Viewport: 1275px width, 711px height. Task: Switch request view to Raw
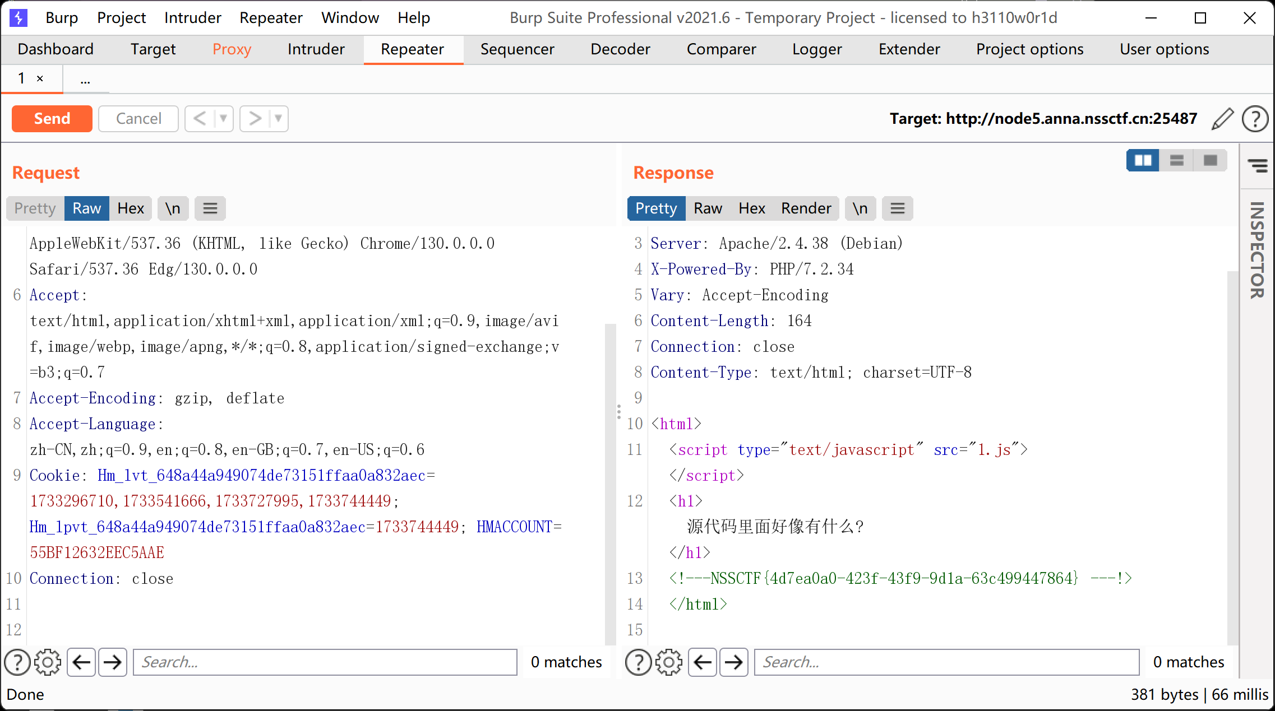tap(86, 208)
